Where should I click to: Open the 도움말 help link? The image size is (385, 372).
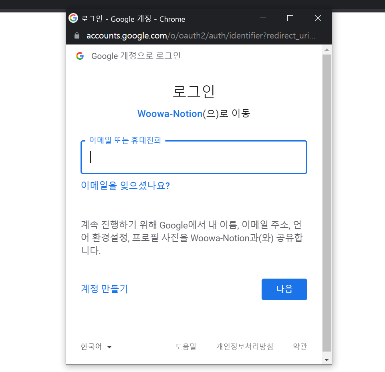185,346
